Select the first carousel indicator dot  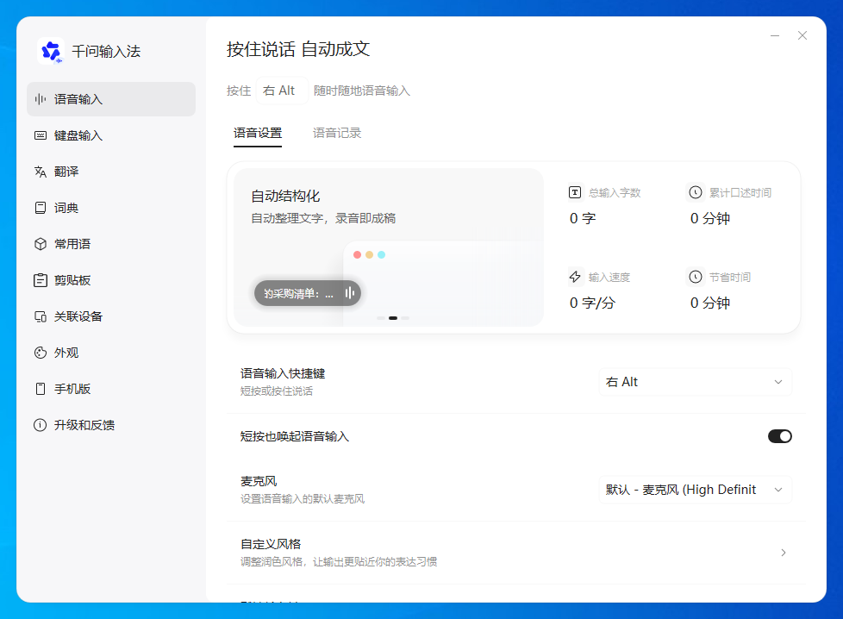381,318
